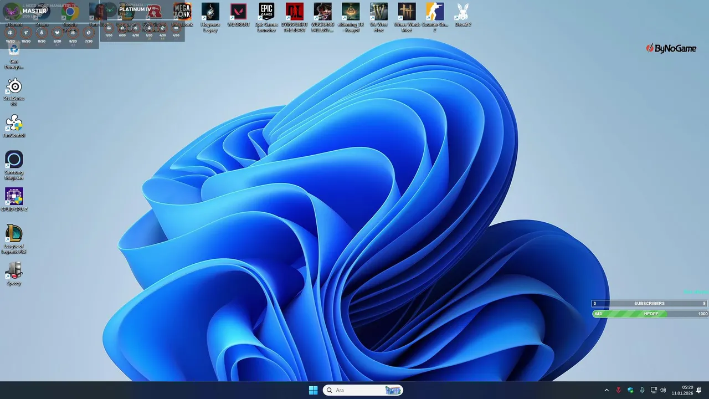Select the CPUID CPU-Z shortcut
Screen dimensions: 709x399
[x=14, y=199]
